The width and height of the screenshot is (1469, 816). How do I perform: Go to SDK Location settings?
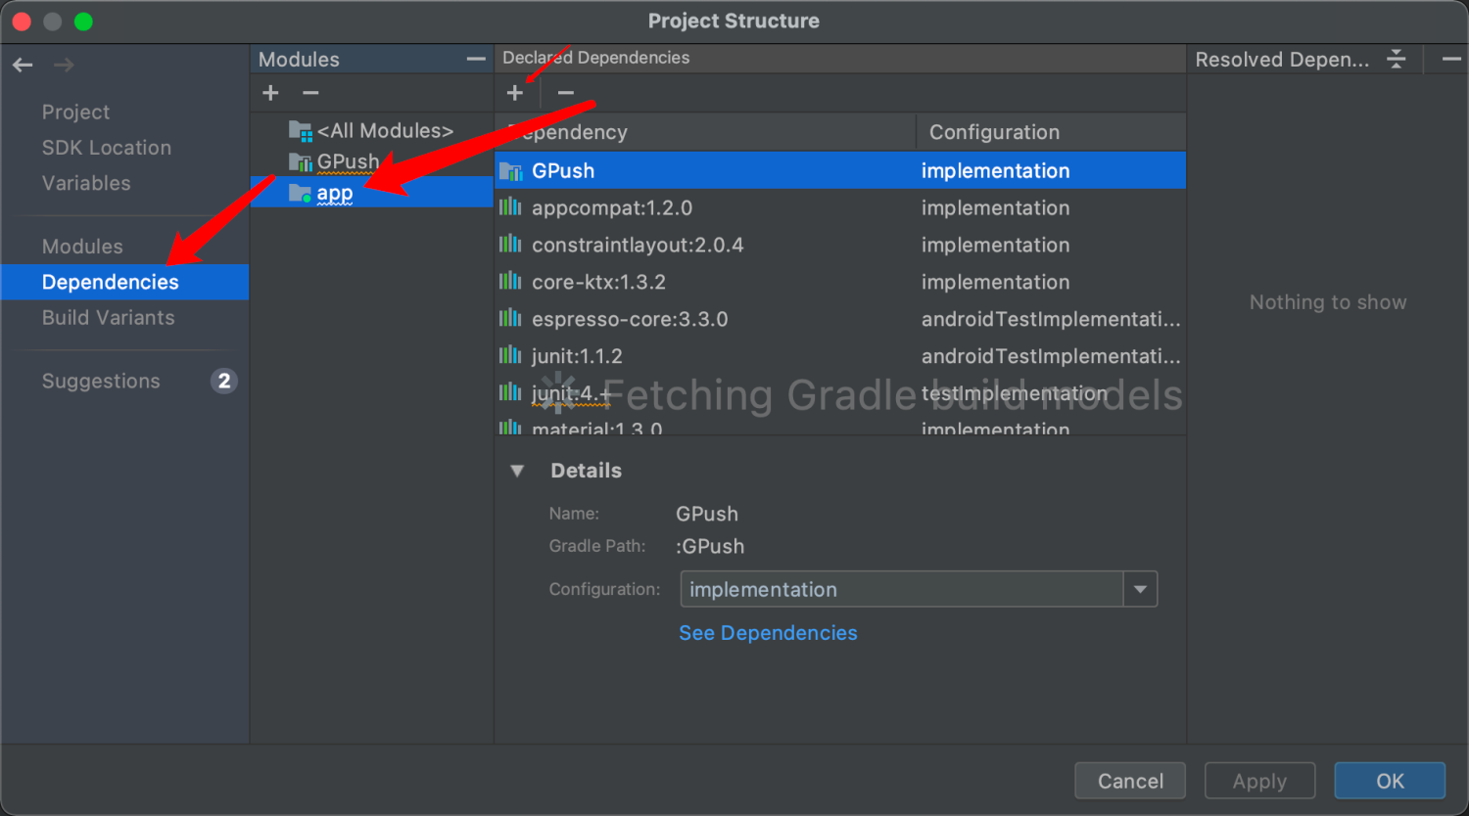tap(106, 148)
